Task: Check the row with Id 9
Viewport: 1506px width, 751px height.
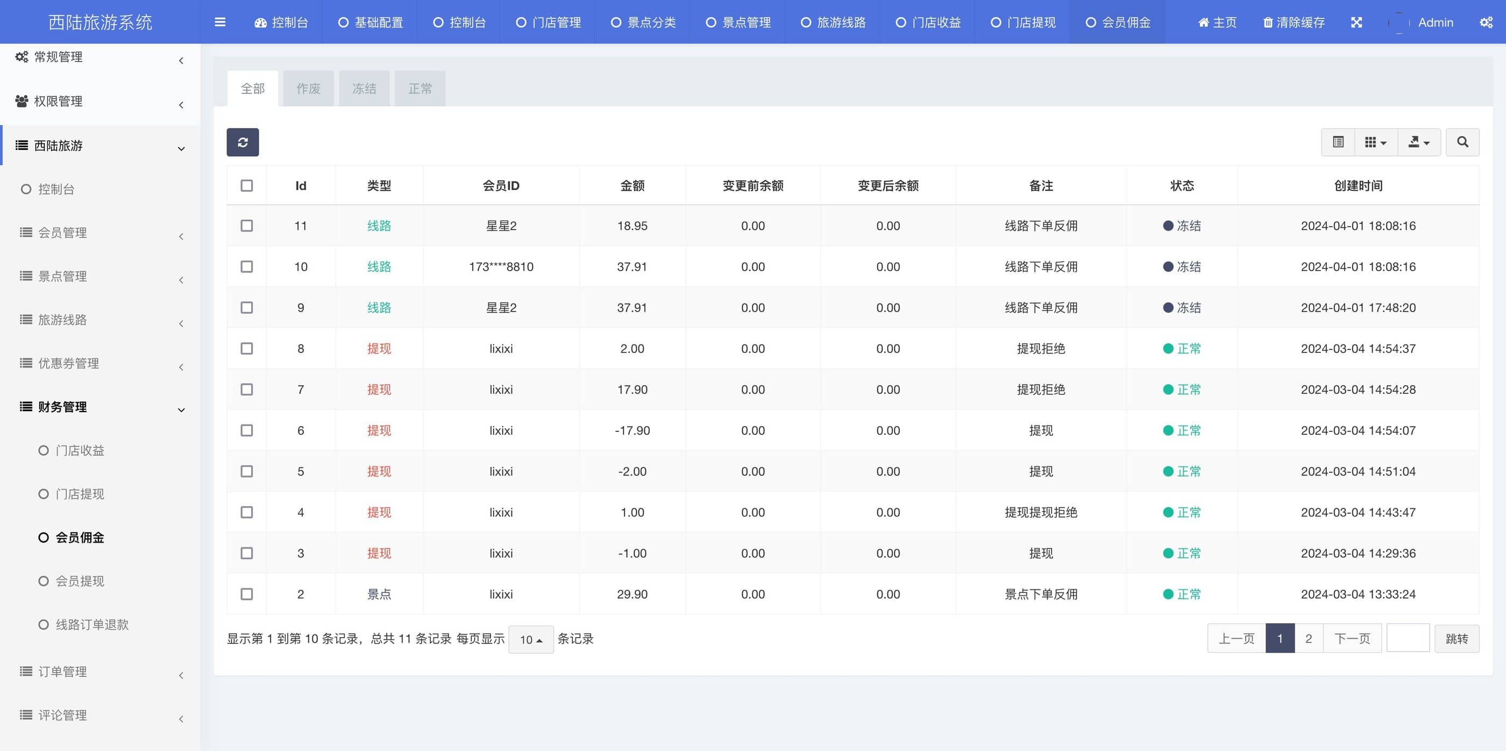Action: pyautogui.click(x=247, y=307)
